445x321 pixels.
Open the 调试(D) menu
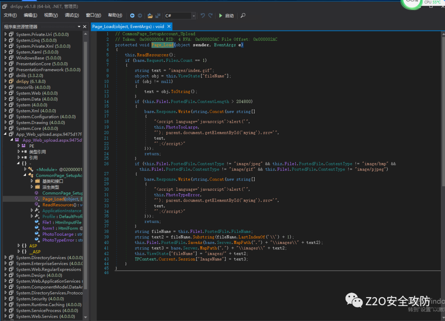coord(72,15)
